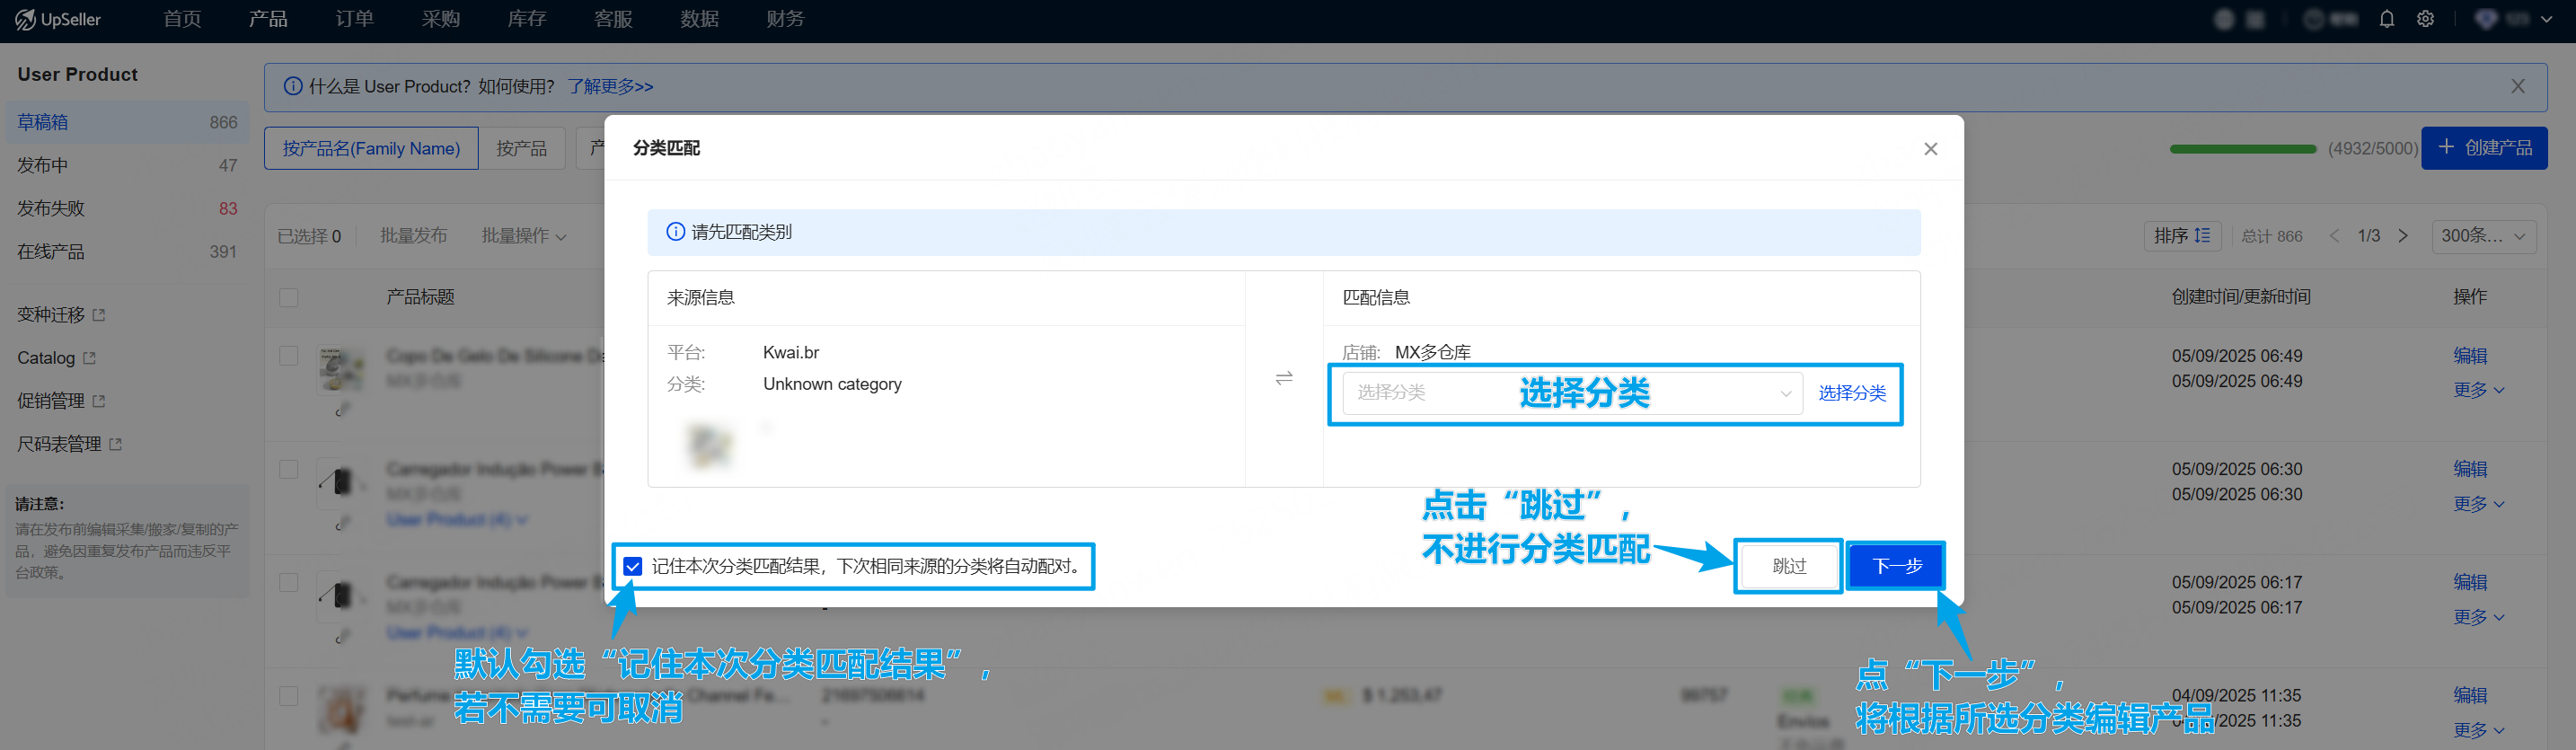This screenshot has height=750, width=2576.
Task: Open the 客服 menu
Action: pos(613,19)
